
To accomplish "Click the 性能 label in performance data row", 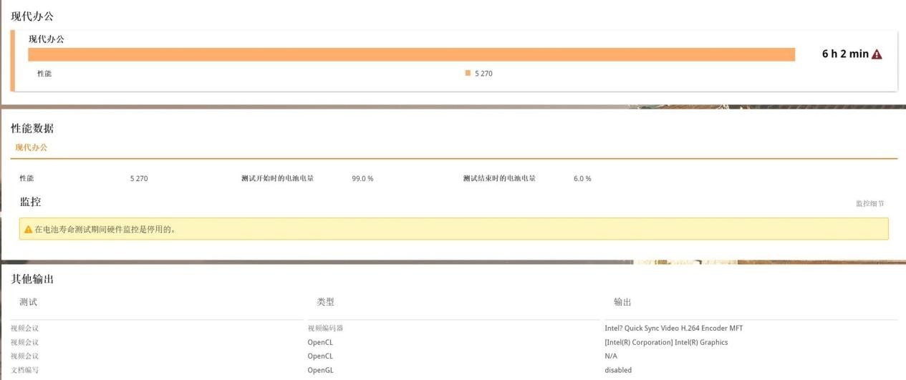I will coord(26,178).
